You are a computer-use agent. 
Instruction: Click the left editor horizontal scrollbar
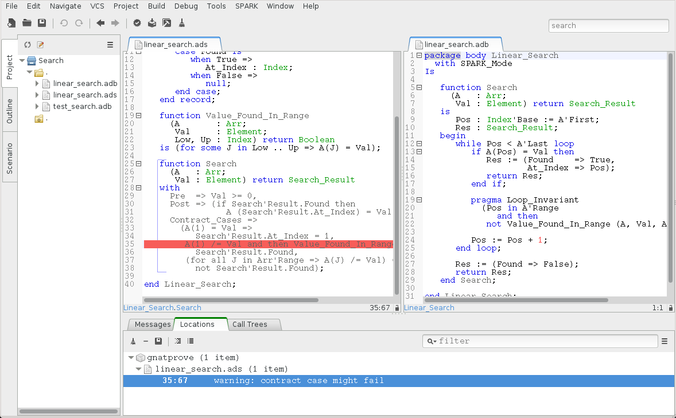pyautogui.click(x=231, y=300)
